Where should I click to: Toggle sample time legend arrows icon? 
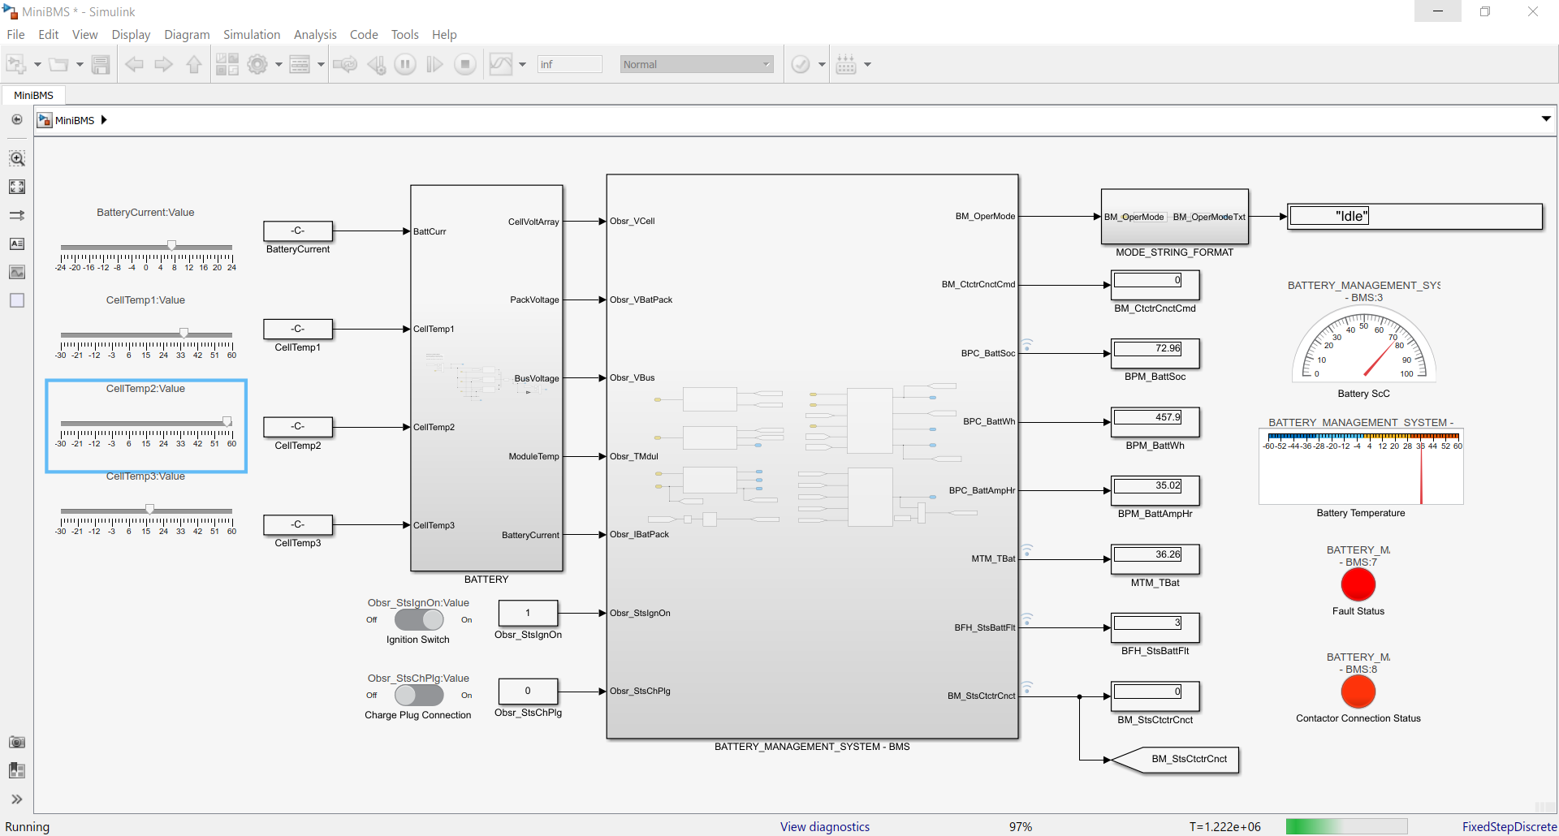tap(17, 215)
